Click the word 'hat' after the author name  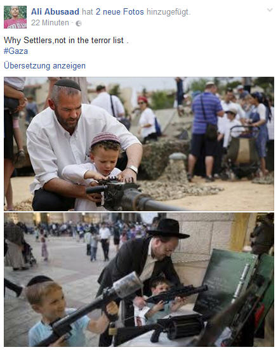point(88,11)
